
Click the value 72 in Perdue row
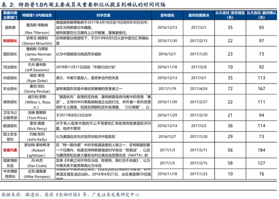click(230, 89)
